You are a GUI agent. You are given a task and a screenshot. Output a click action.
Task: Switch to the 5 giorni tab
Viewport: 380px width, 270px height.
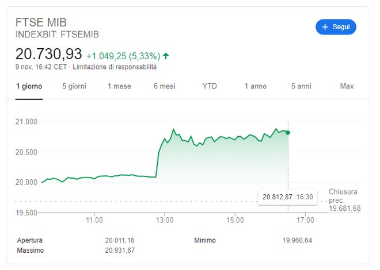(74, 86)
